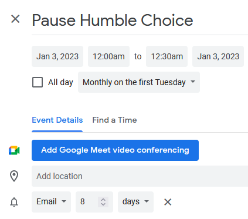Change the 12:30am end time
The image size is (248, 219).
click(167, 56)
